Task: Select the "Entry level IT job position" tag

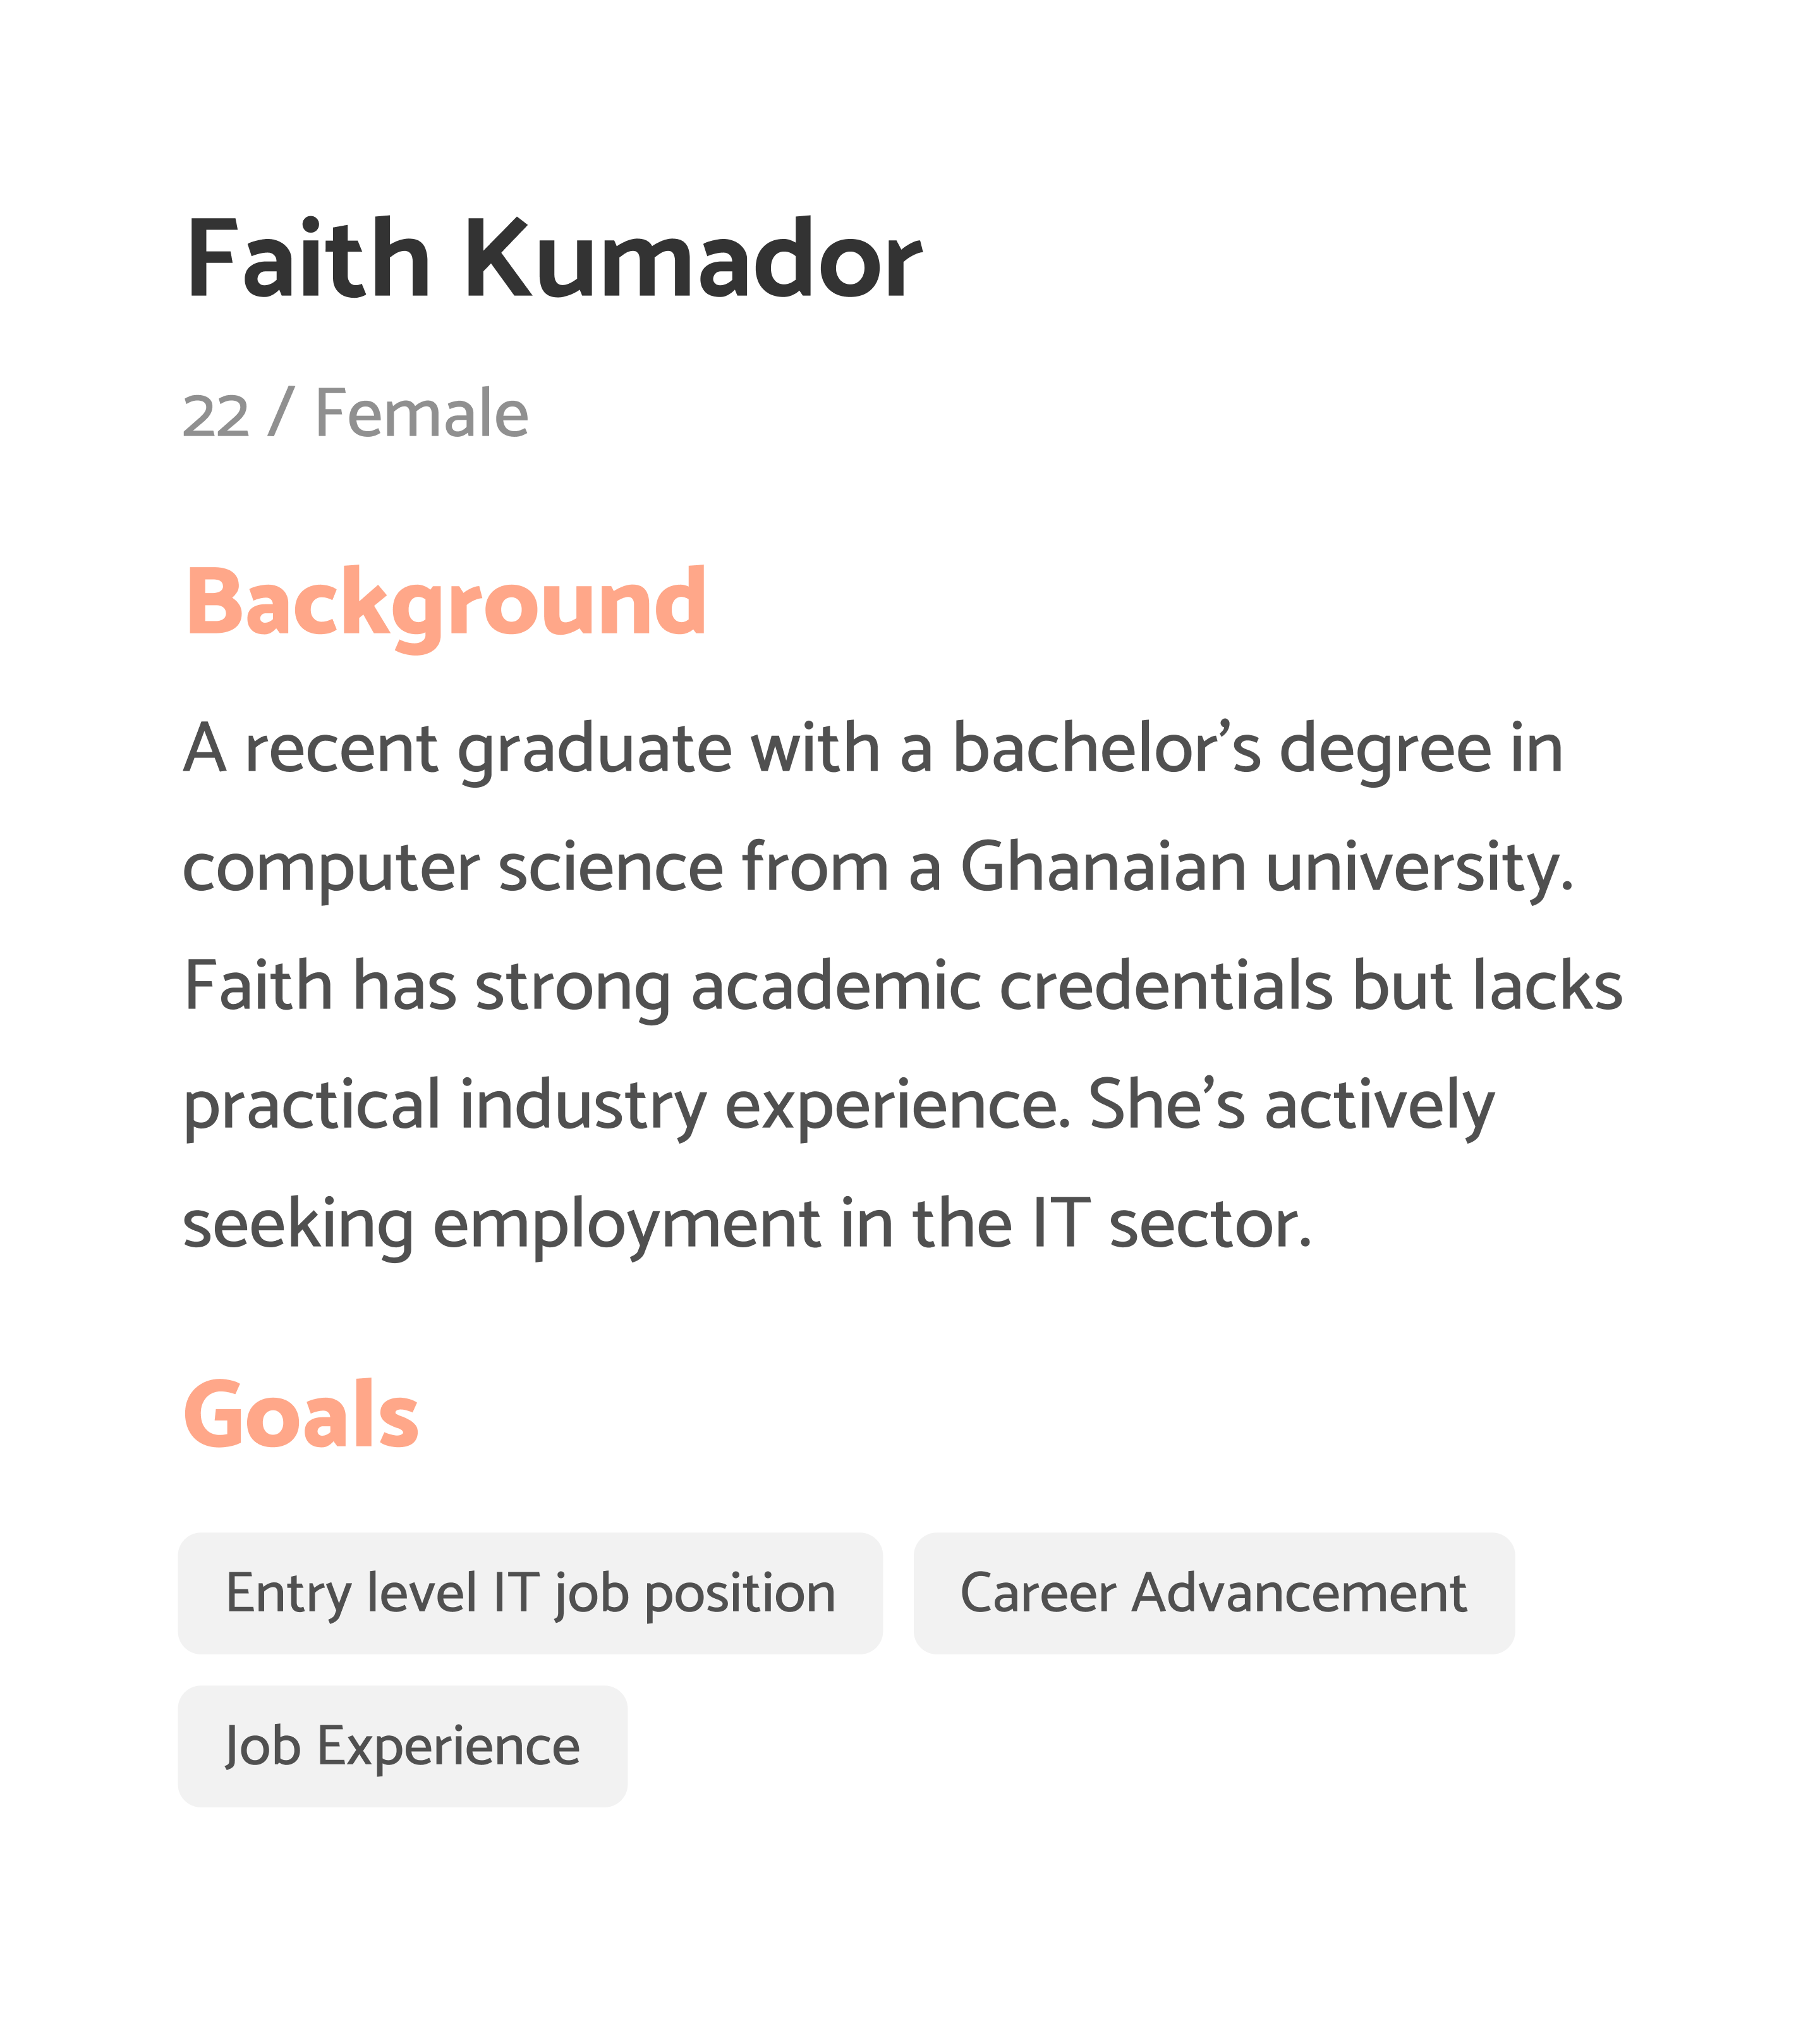Action: tap(530, 1594)
